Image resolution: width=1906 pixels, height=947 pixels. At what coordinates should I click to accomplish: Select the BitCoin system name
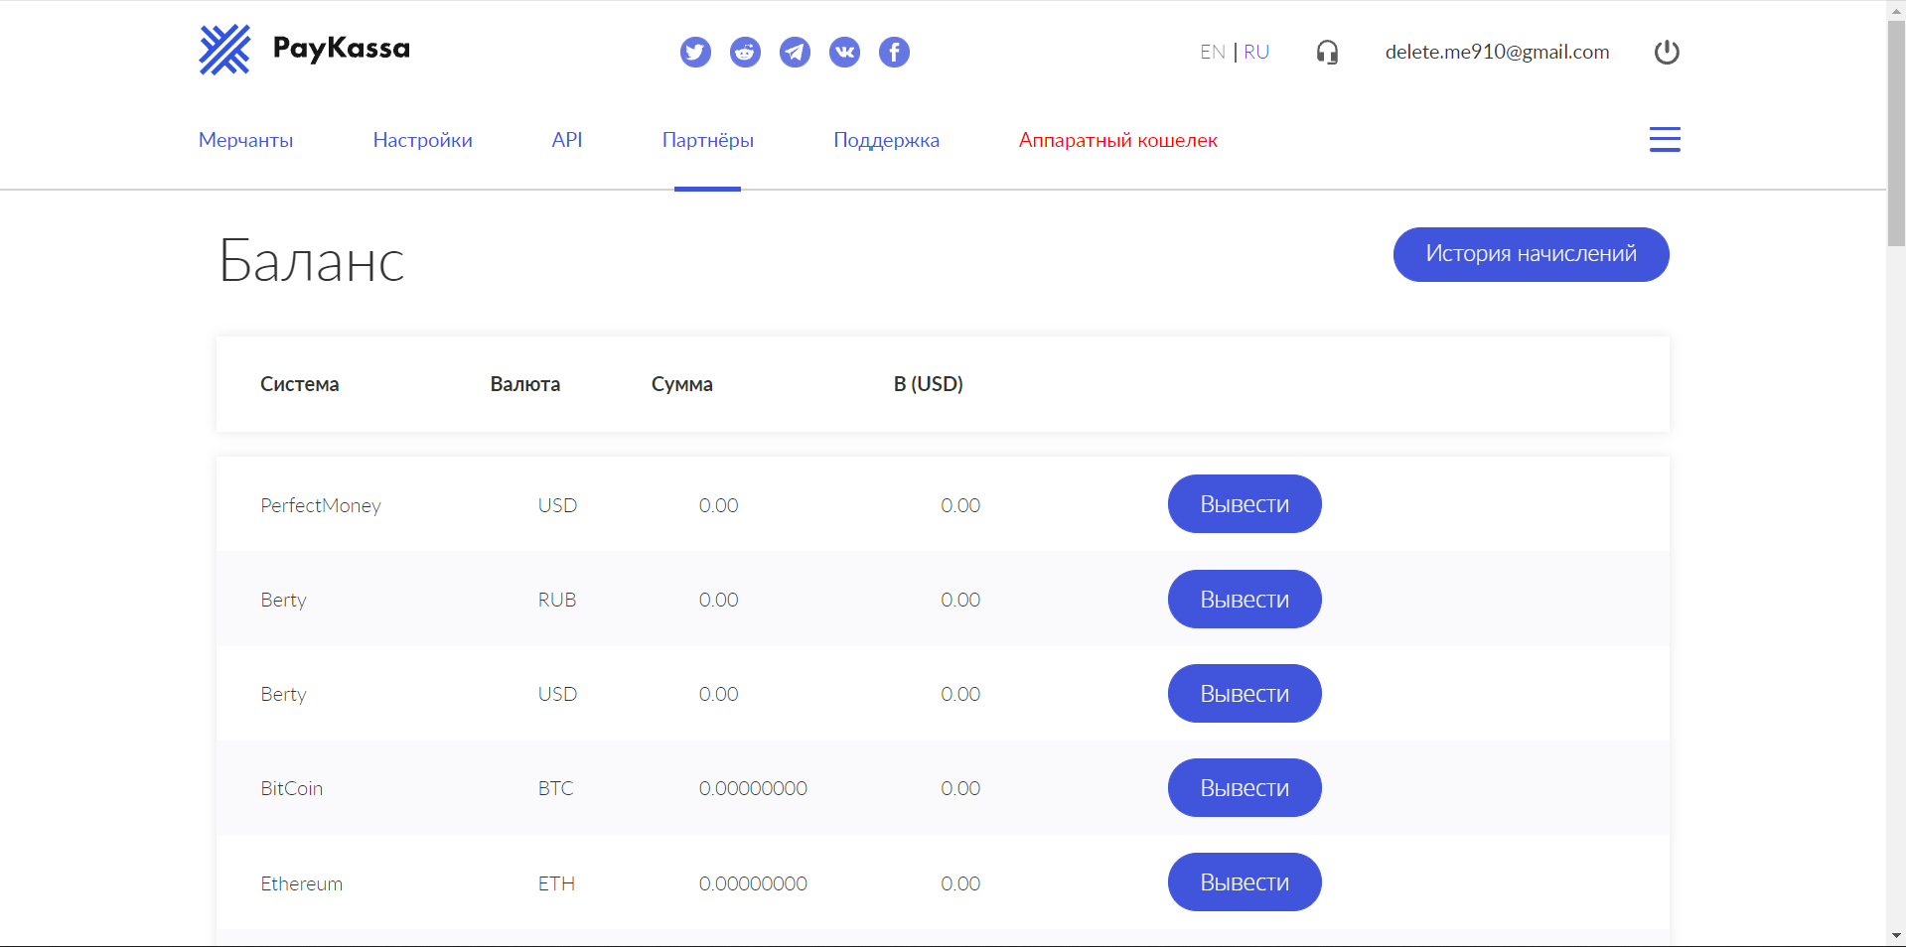[x=291, y=788]
